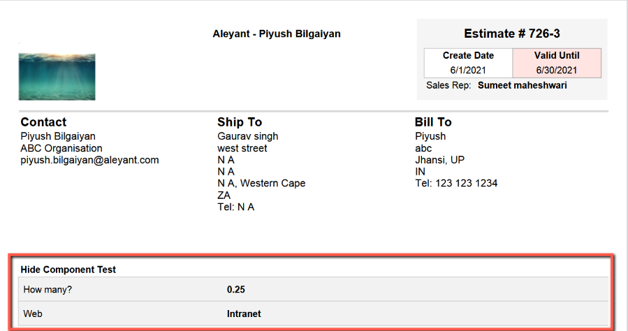Viewport: 628px width, 331px height.
Task: Click the Intranet value in Web row
Action: click(244, 314)
